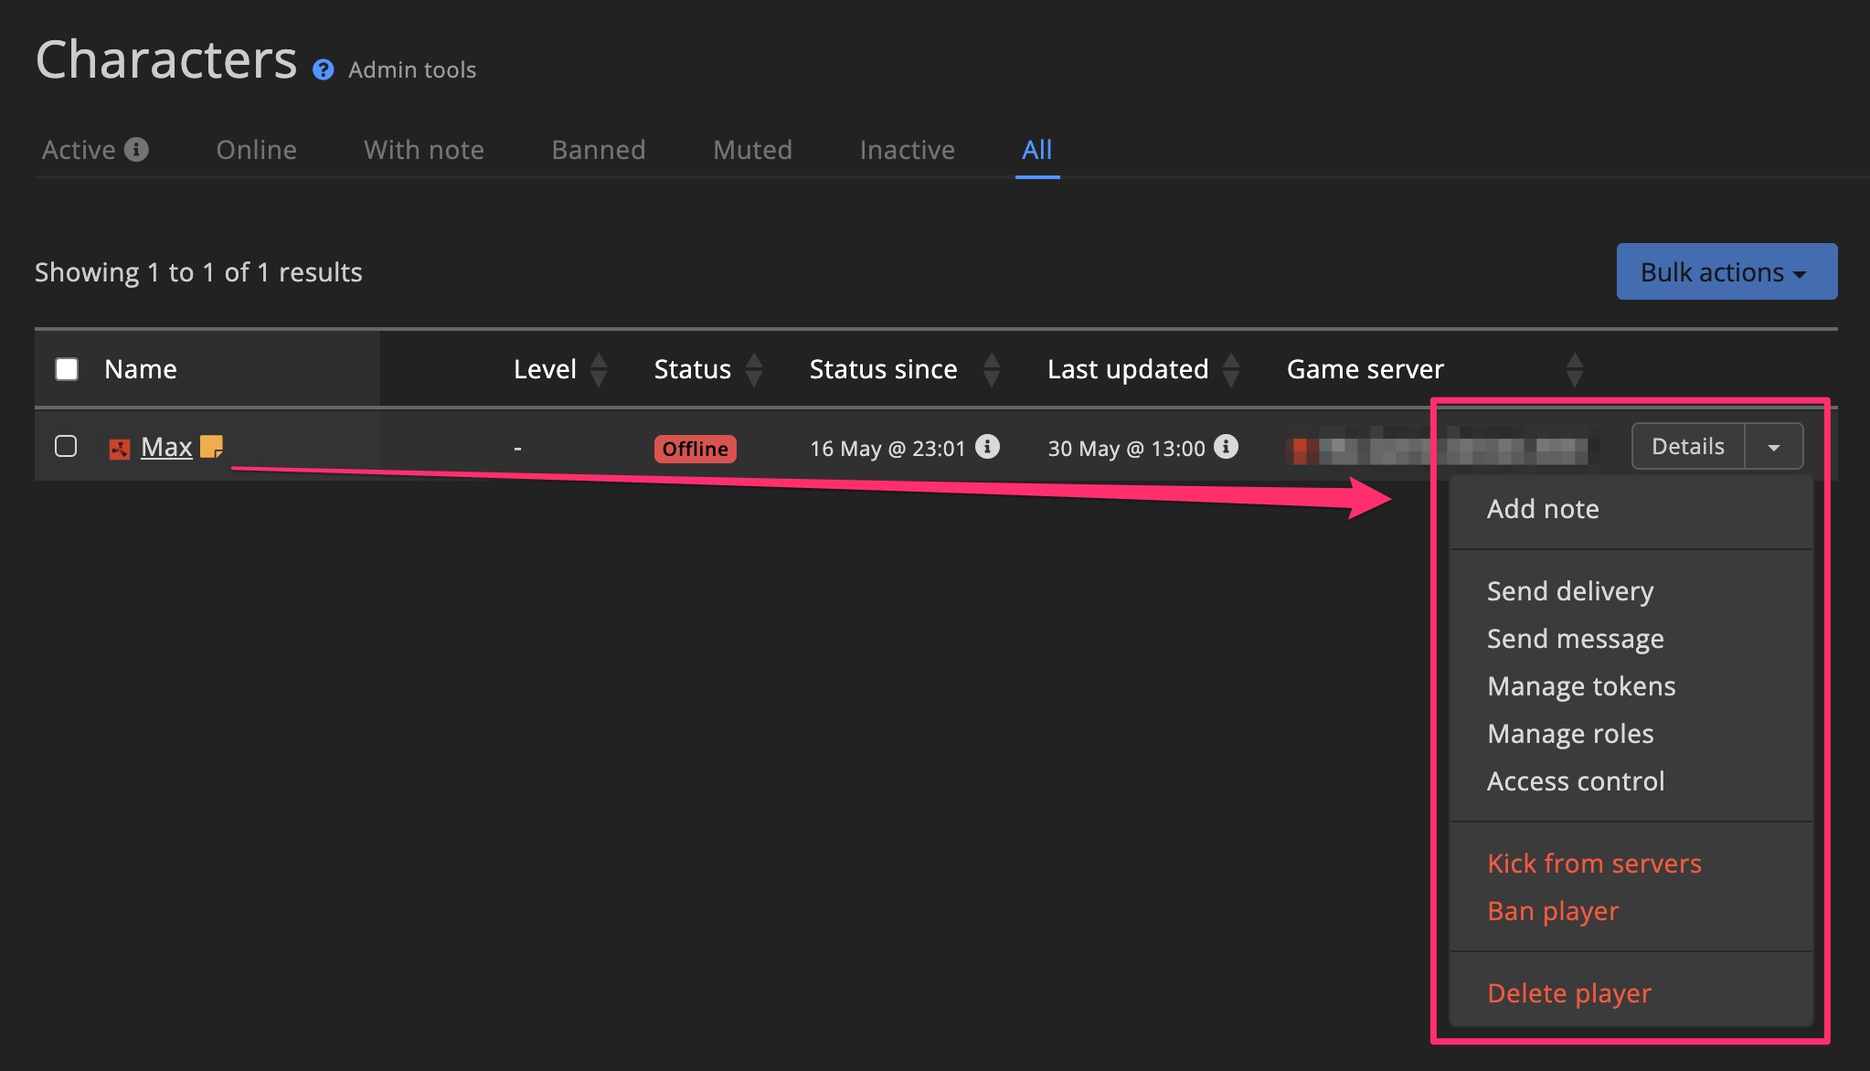1870x1071 pixels.
Task: Open Max's character profile link
Action: pos(165,447)
